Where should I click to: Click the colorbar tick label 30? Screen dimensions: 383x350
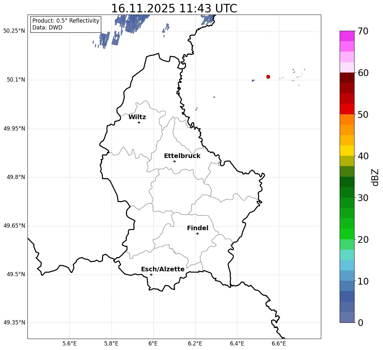[x=363, y=198]
